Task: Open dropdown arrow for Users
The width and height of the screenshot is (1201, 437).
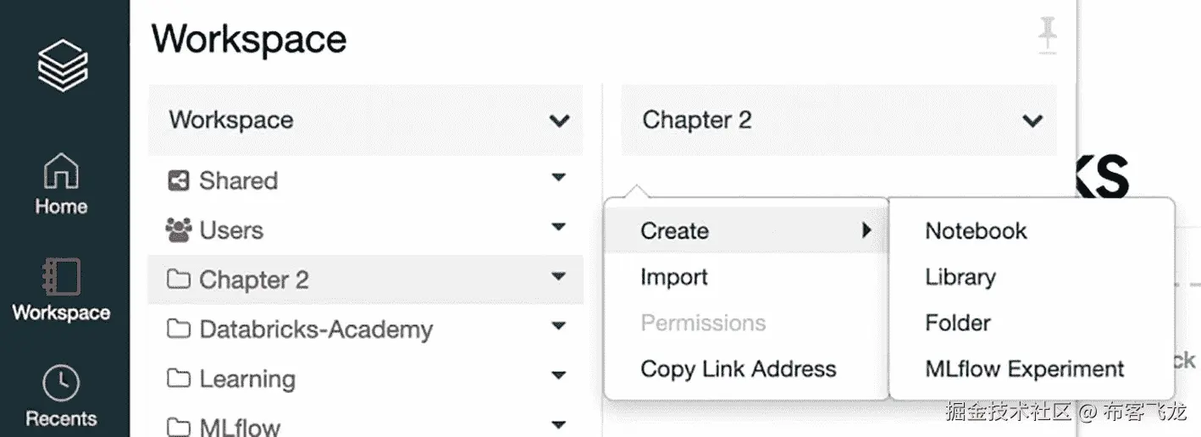Action: point(558,227)
